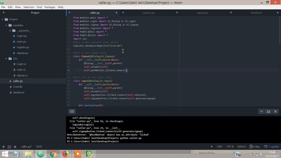Click terminal status icon in status bar
Image resolution: width=281 pixels, height=158 pixels.
pyautogui.click(x=9, y=147)
